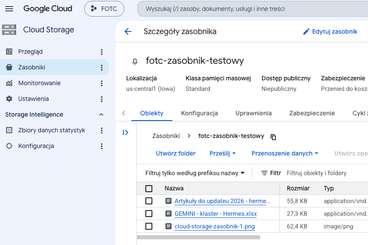Open the Artykuły do updateu 2026 file link

(x=222, y=201)
